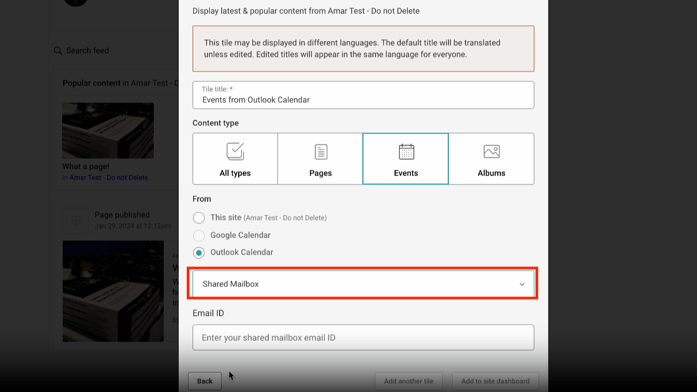Select the This site radio button
The width and height of the screenshot is (697, 392).
tap(199, 217)
